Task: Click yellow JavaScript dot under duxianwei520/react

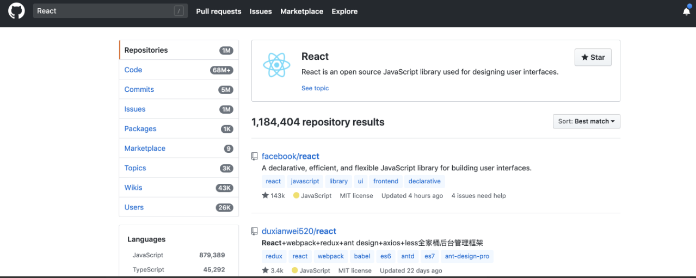Action: click(294, 270)
